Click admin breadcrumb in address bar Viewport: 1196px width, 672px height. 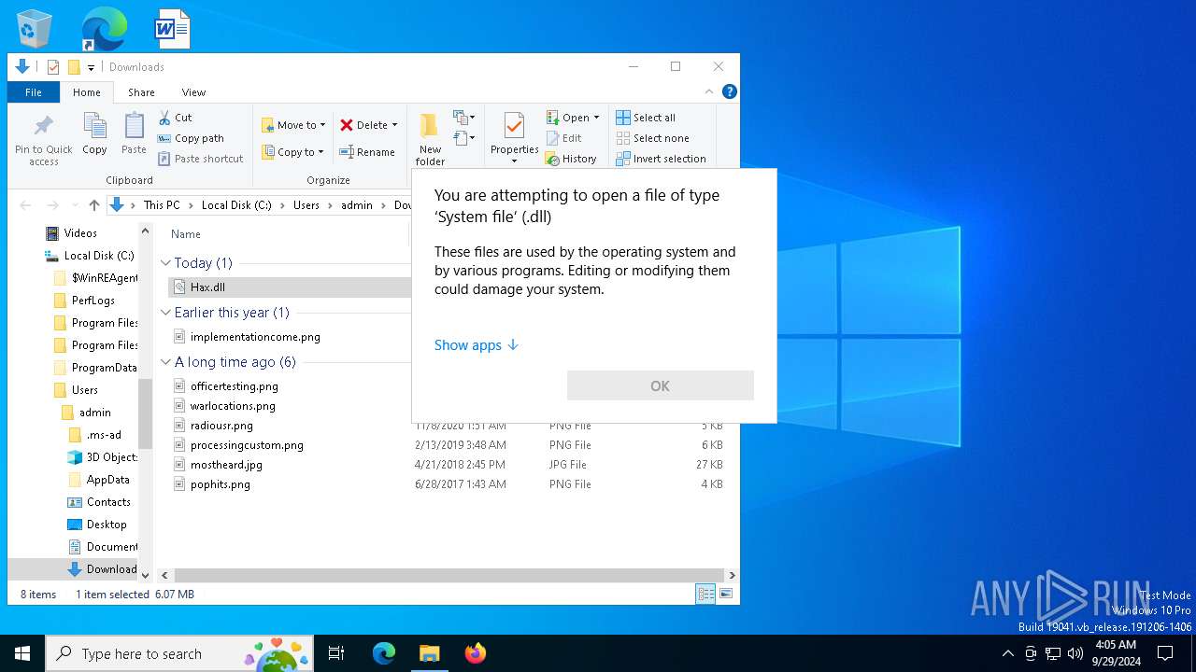click(357, 205)
